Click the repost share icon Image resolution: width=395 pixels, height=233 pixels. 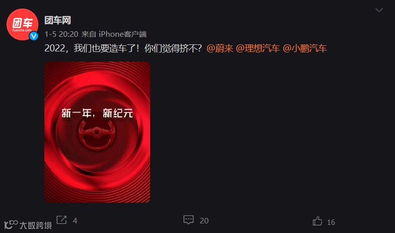click(x=61, y=220)
